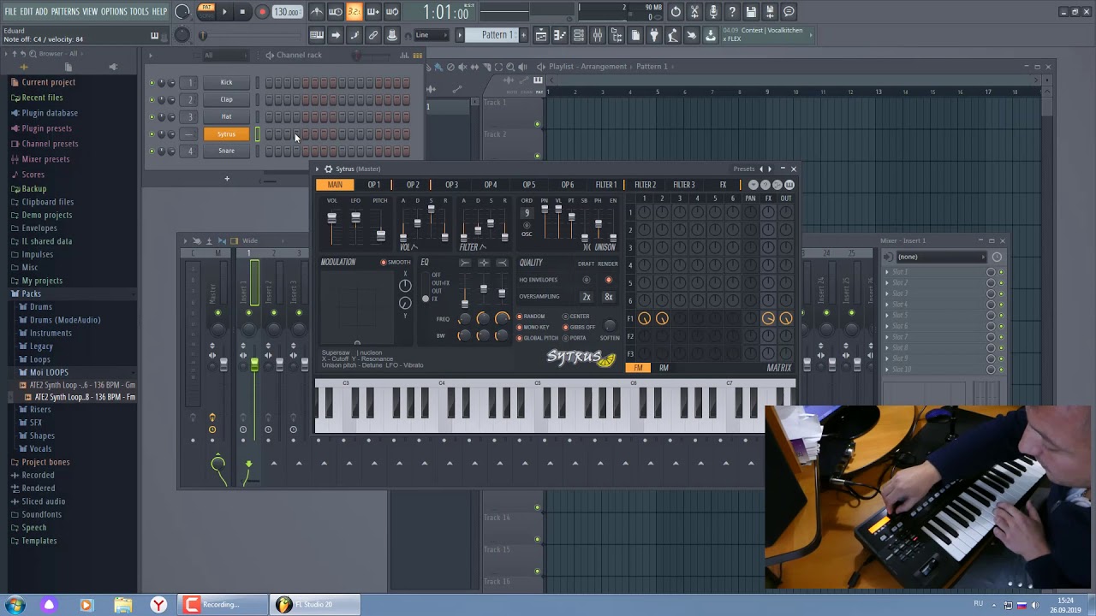Image resolution: width=1096 pixels, height=616 pixels.
Task: Toggle MONO KEY option in Sytrus
Action: [x=533, y=327]
